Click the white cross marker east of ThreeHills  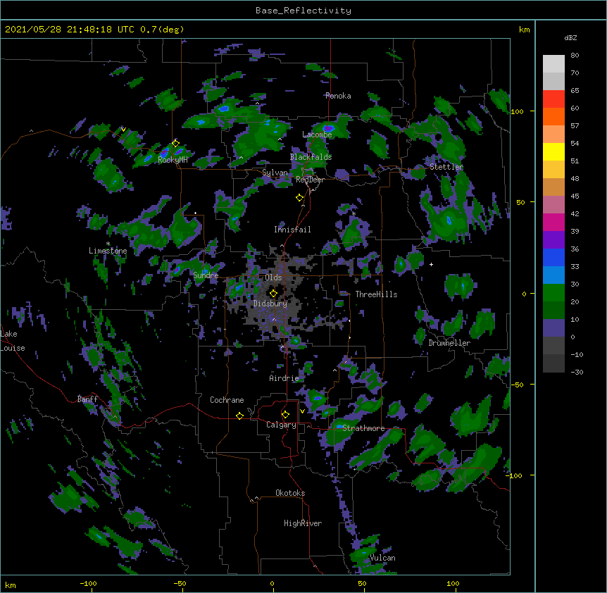pyautogui.click(x=431, y=264)
